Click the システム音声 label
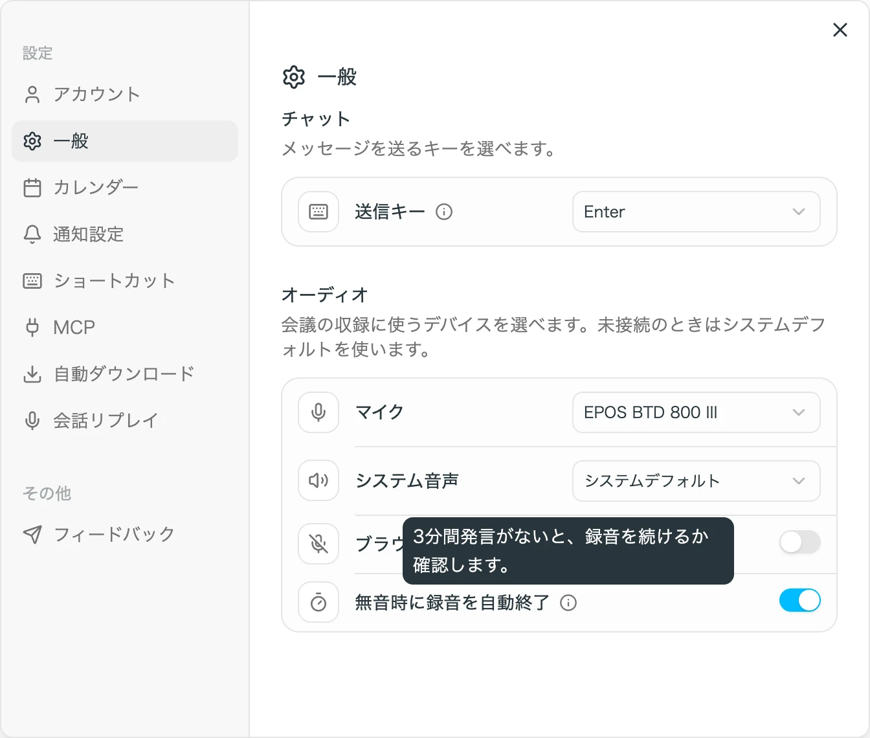The height and width of the screenshot is (738, 870). click(x=407, y=481)
